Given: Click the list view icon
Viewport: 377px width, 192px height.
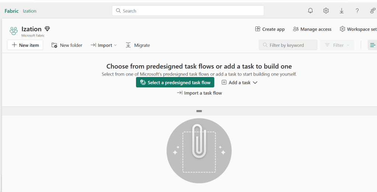Looking at the screenshot, I should [372, 45].
